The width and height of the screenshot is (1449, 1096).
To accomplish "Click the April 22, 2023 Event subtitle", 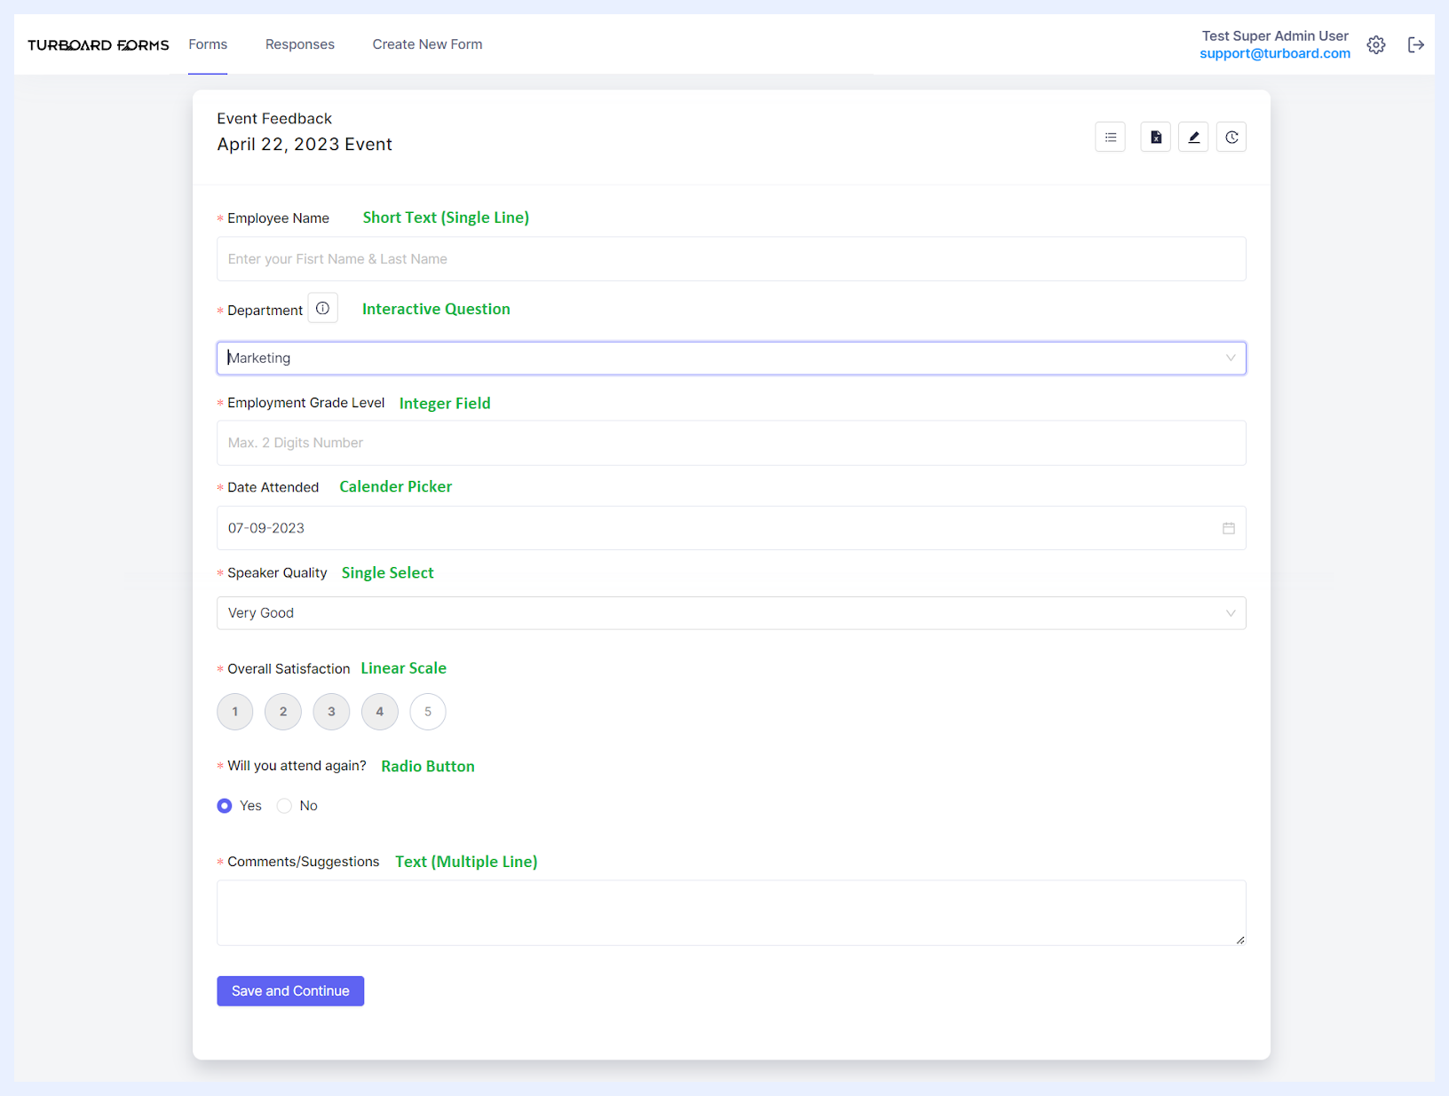I will (305, 145).
